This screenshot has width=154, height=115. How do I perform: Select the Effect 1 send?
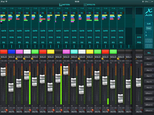pos(149,93)
